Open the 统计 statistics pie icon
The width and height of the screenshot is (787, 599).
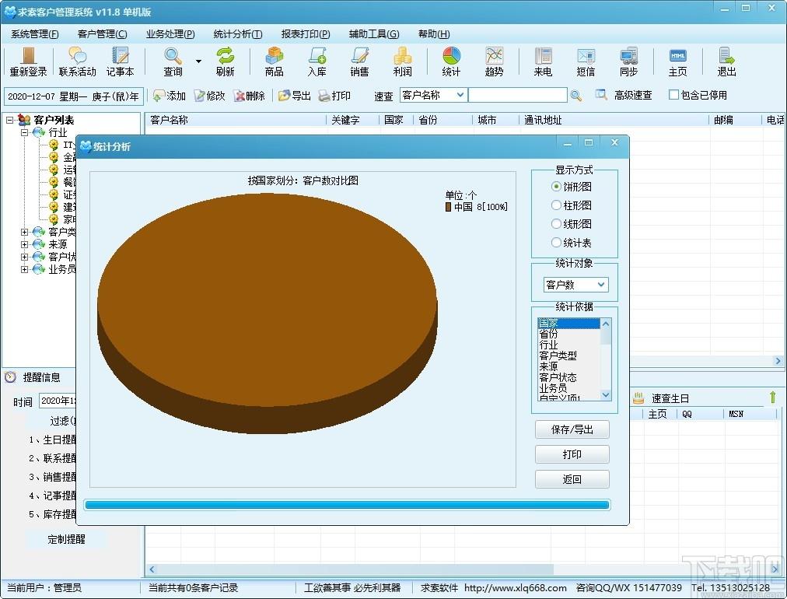pyautogui.click(x=451, y=61)
